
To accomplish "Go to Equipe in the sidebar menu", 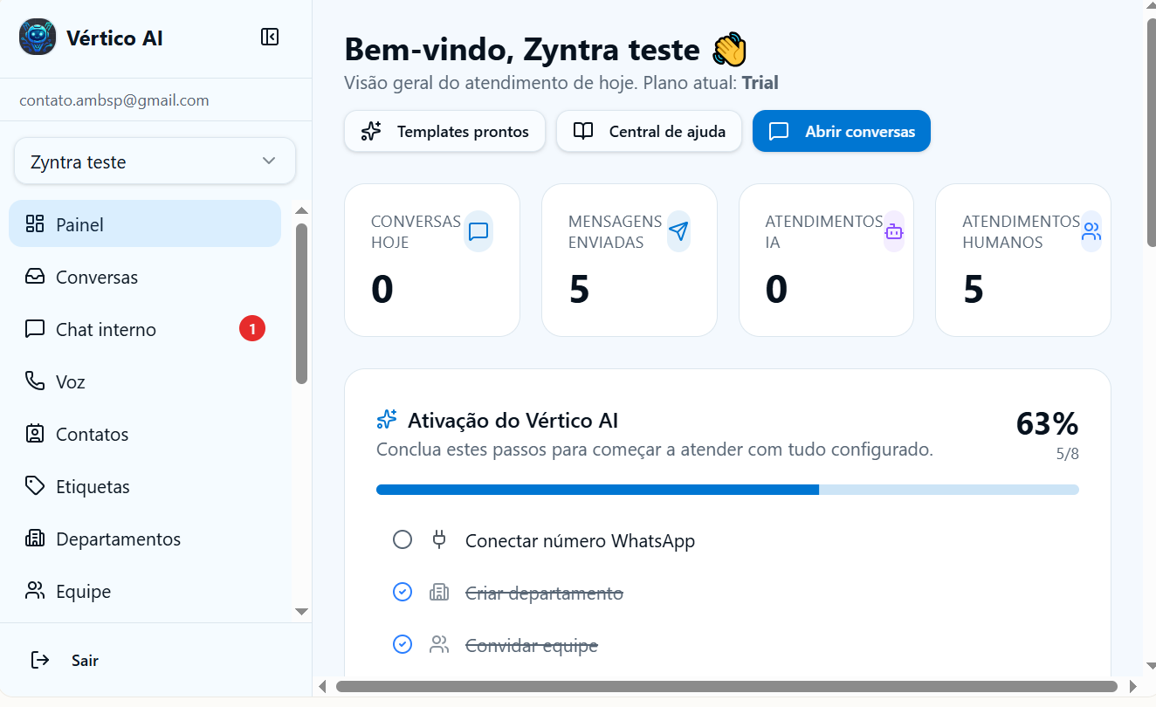I will pyautogui.click(x=145, y=591).
